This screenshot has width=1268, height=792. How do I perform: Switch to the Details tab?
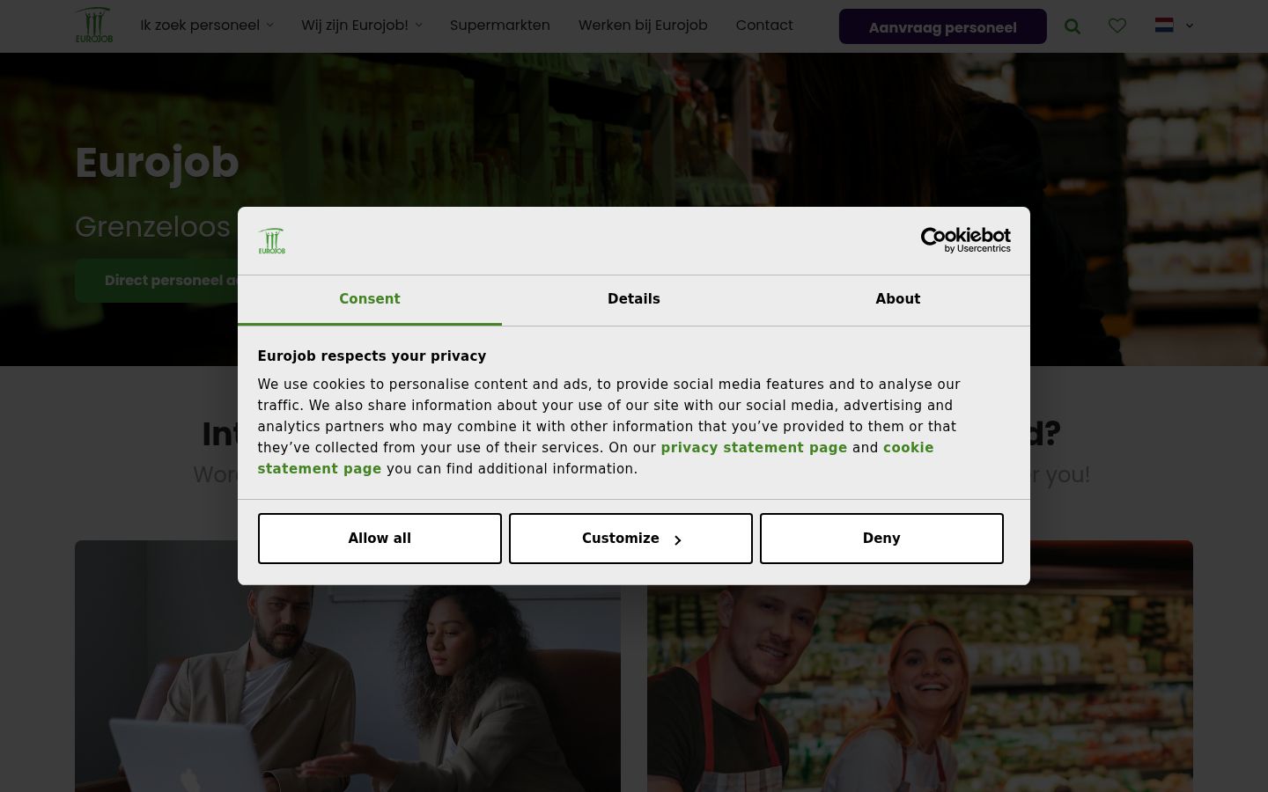point(634,299)
